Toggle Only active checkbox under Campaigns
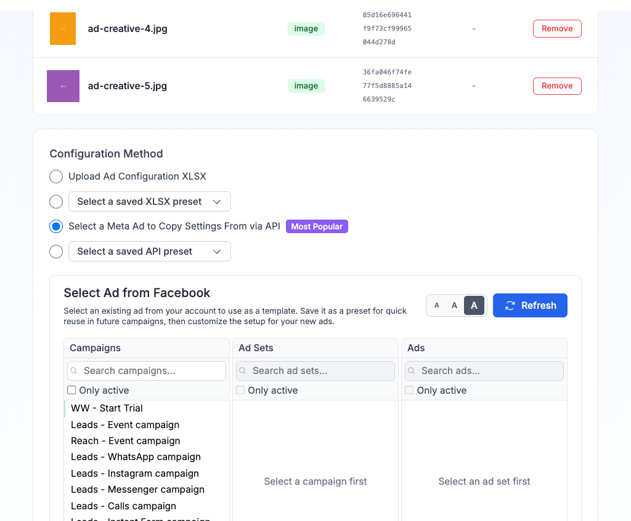631x521 pixels. tap(71, 390)
